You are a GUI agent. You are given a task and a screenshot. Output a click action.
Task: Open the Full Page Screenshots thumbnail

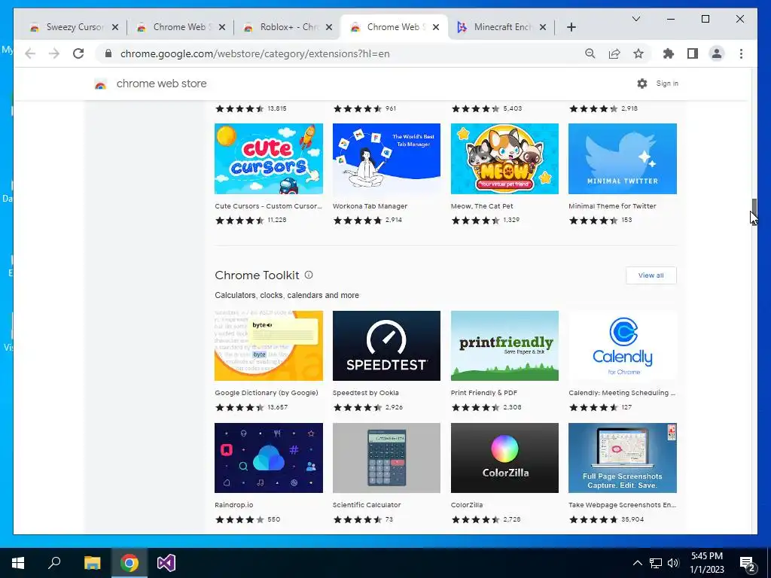coord(623,458)
